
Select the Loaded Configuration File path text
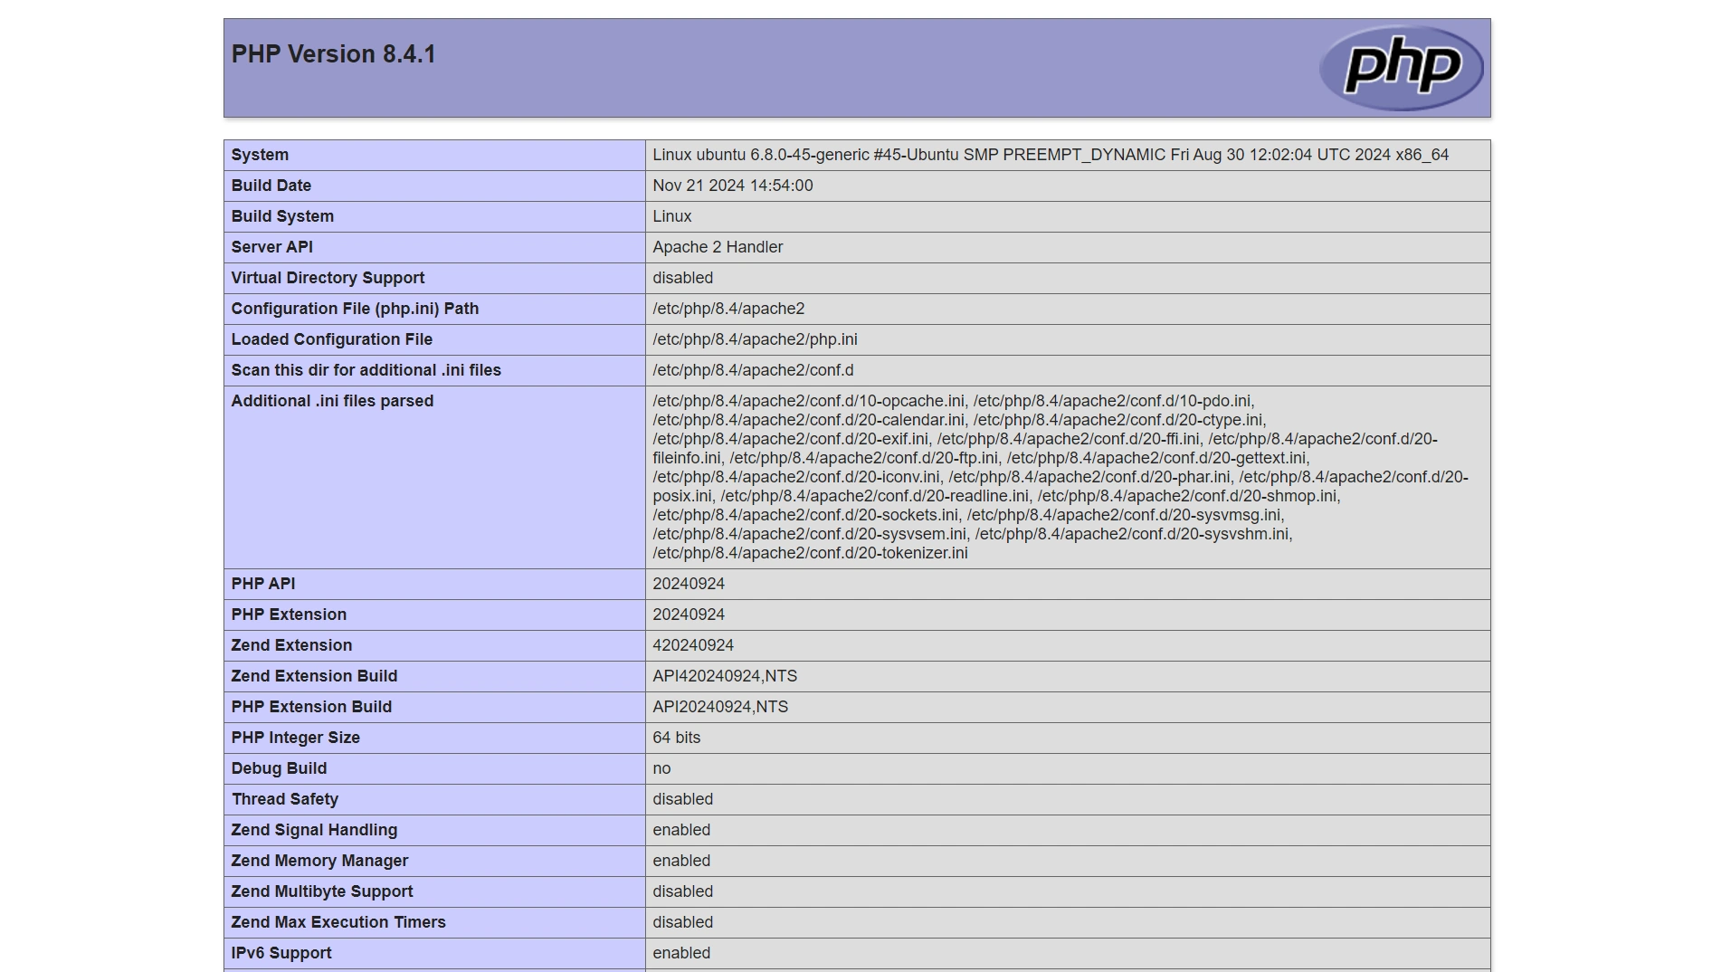[755, 339]
